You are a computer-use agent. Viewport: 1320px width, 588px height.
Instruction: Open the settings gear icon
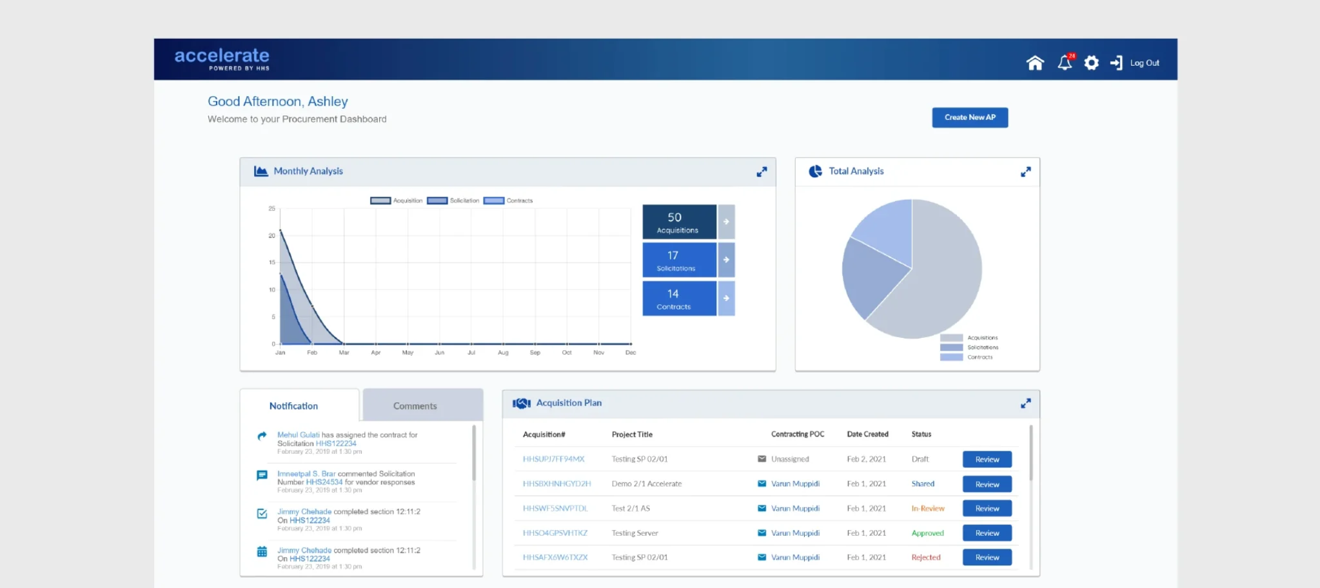click(x=1091, y=63)
